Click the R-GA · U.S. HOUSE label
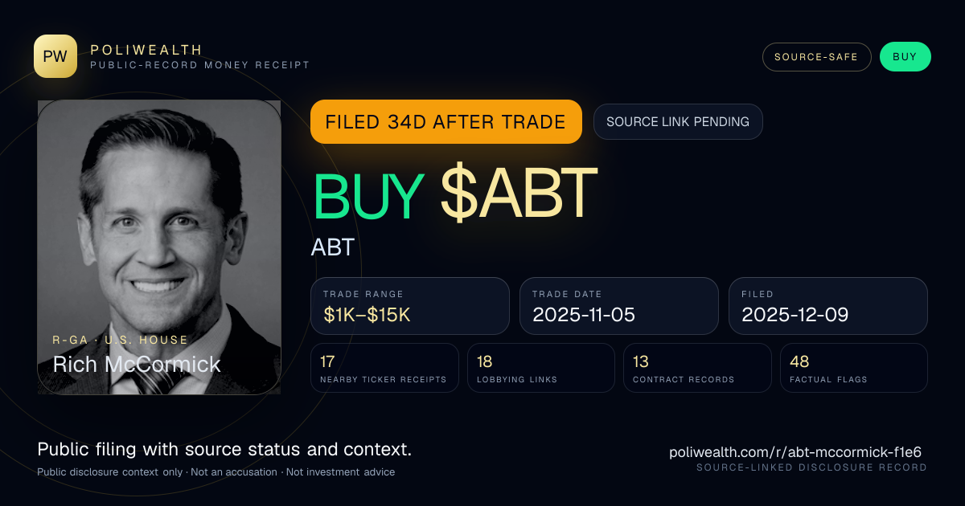 121,341
